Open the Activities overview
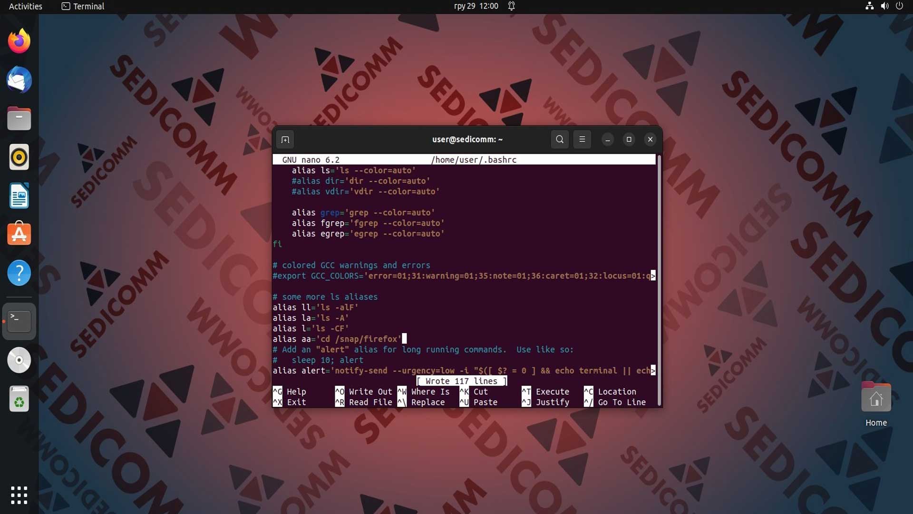The height and width of the screenshot is (514, 913). pyautogui.click(x=26, y=6)
